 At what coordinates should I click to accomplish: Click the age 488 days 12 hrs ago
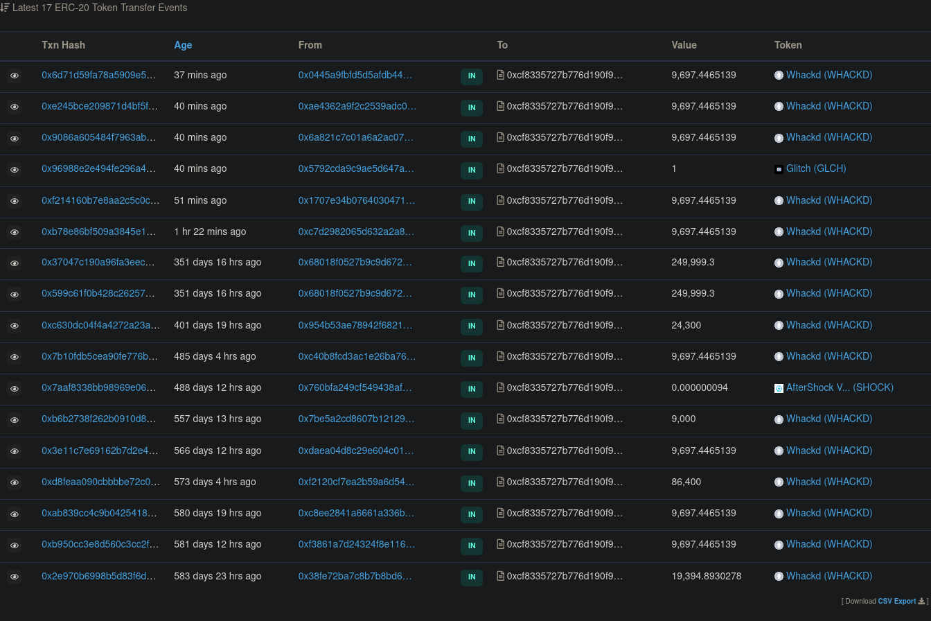[x=218, y=387]
